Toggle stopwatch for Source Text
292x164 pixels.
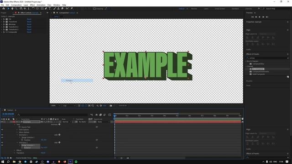click(x=20, y=127)
